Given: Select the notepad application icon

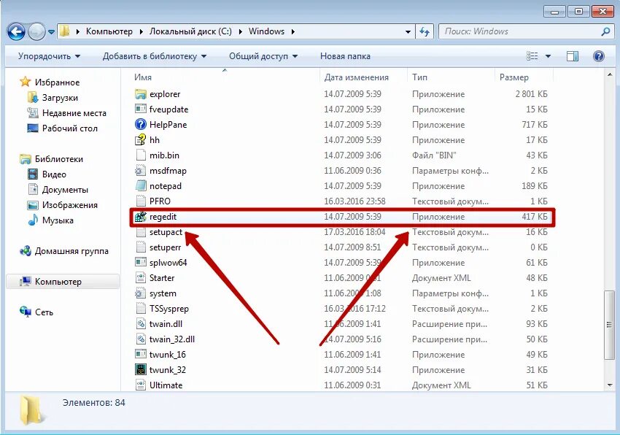Looking at the screenshot, I should (140, 185).
